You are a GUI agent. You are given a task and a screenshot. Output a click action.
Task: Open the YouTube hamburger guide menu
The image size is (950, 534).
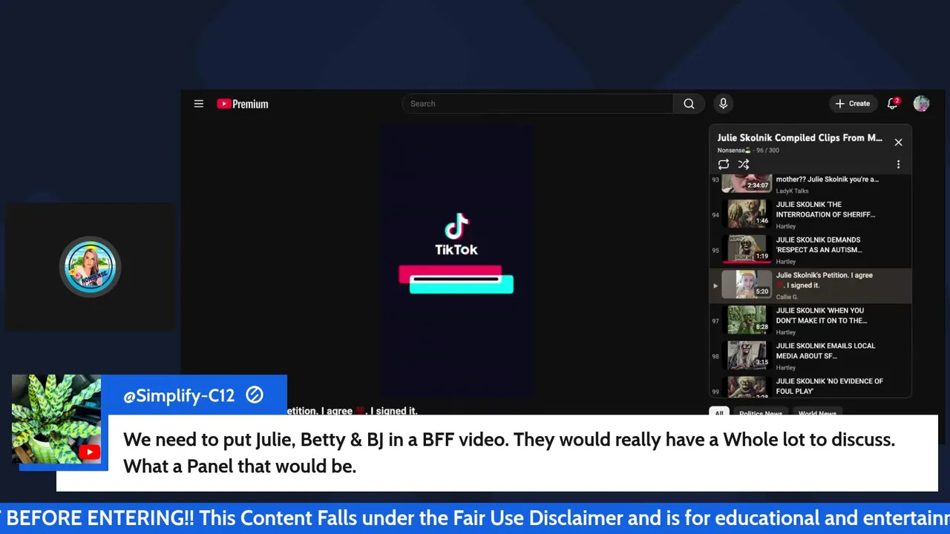click(198, 104)
